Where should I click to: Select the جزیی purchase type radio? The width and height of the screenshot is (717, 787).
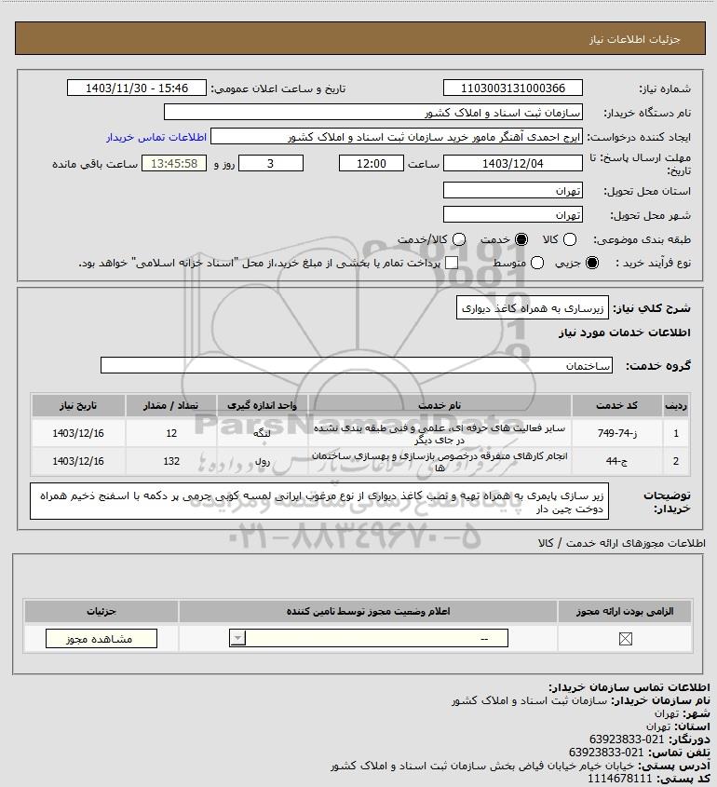[592, 263]
